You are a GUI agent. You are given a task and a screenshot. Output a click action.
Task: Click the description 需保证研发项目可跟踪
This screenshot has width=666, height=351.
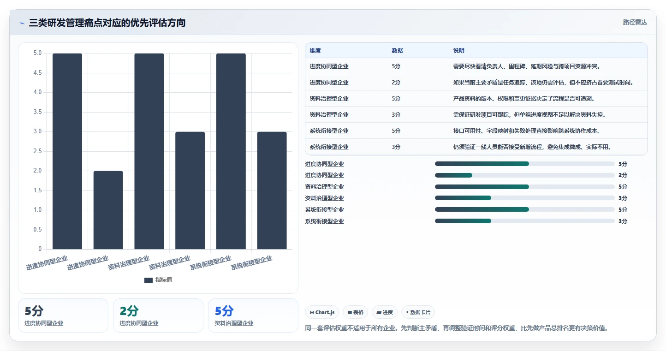point(529,115)
